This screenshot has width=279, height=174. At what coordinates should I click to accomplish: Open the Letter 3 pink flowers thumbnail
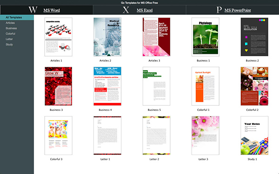[206, 135]
